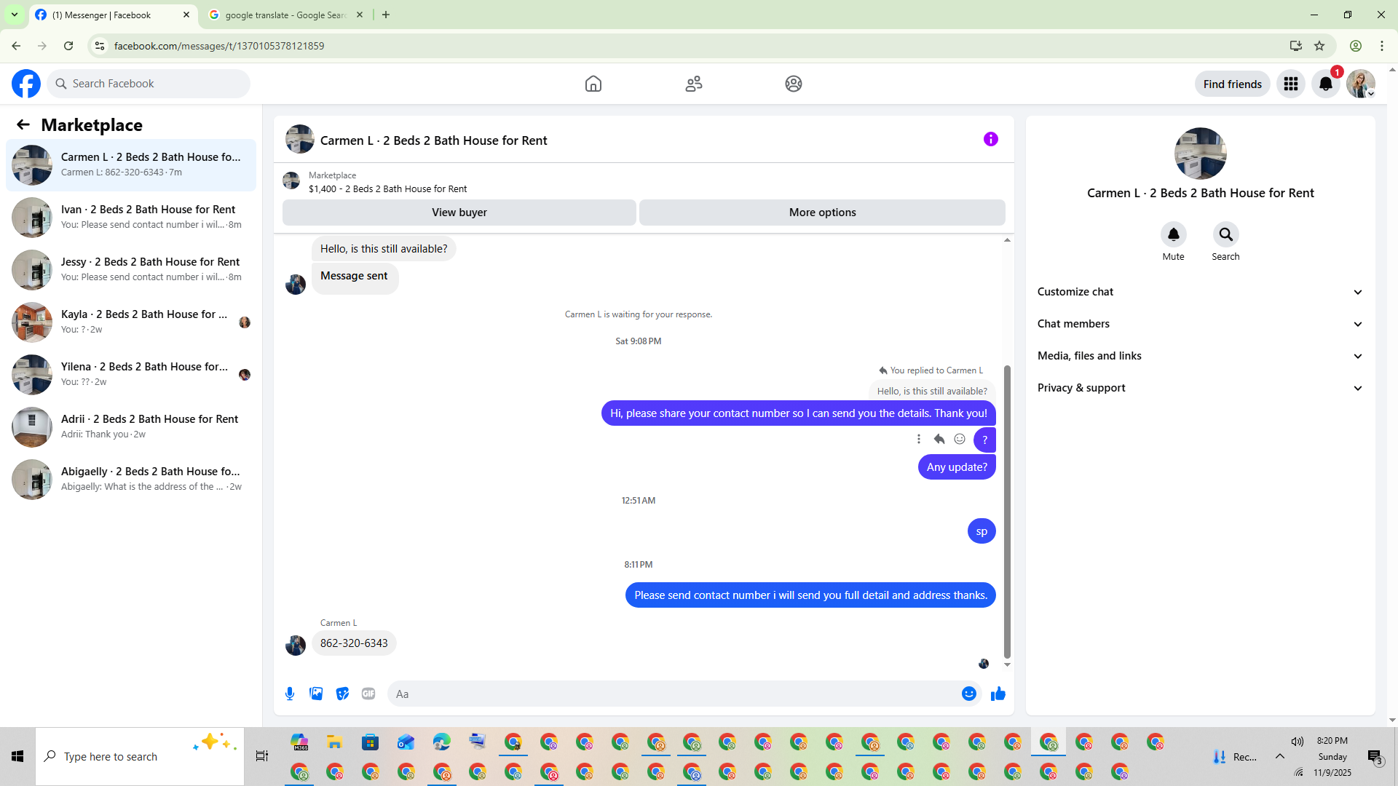Choose a sticker icon
The width and height of the screenshot is (1398, 786).
pyautogui.click(x=342, y=694)
